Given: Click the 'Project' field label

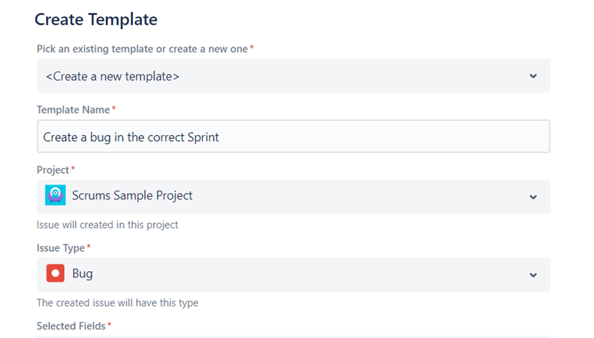Looking at the screenshot, I should tap(53, 170).
